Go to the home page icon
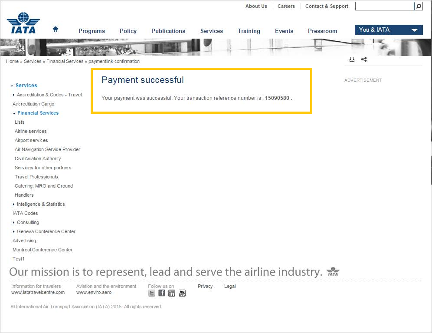The image size is (432, 333). point(56,29)
